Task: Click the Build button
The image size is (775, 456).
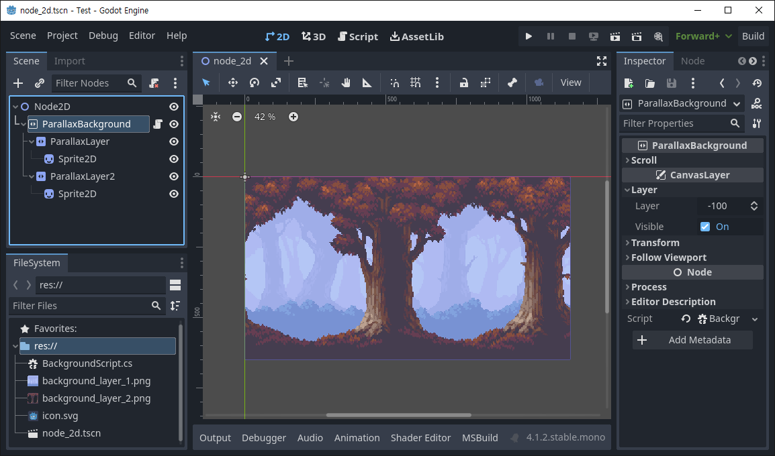Action: [x=753, y=36]
